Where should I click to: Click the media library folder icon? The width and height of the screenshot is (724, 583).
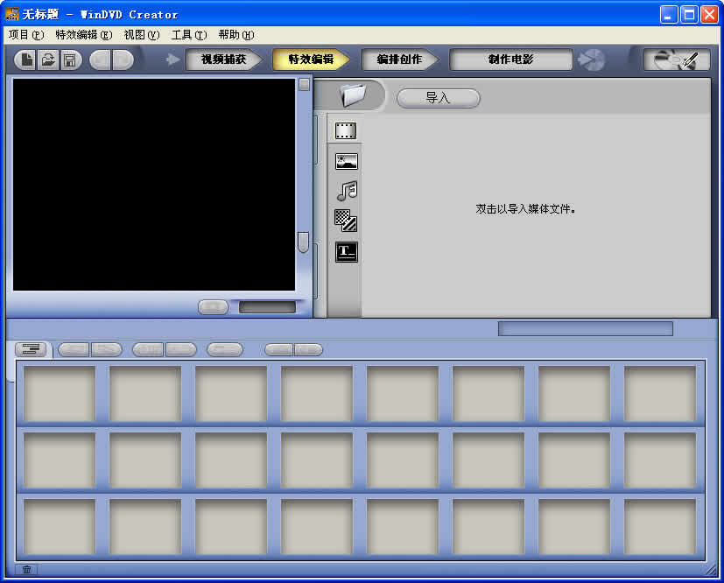tap(353, 95)
